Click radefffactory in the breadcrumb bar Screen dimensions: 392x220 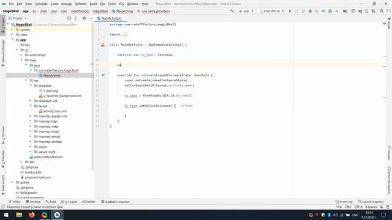[80, 11]
